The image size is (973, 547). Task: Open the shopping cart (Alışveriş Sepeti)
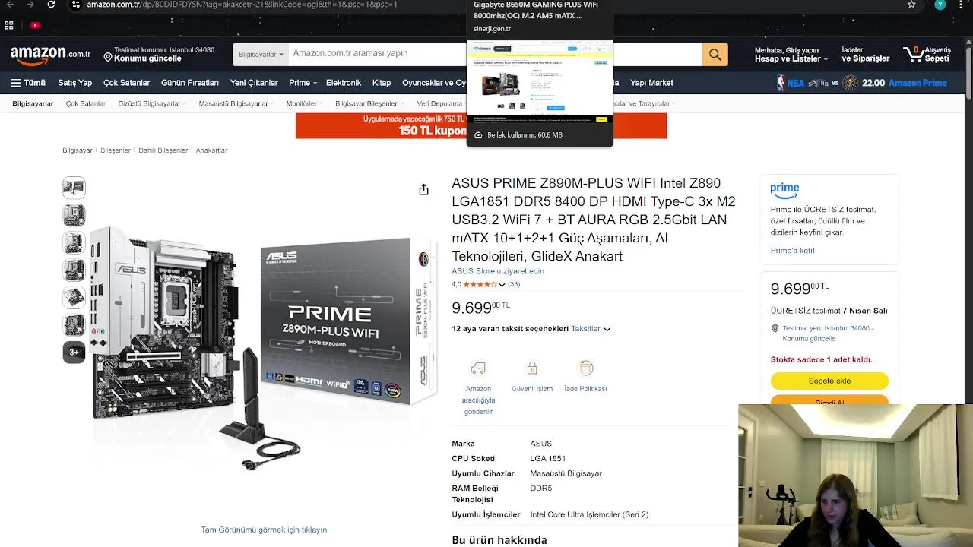pyautogui.click(x=927, y=55)
